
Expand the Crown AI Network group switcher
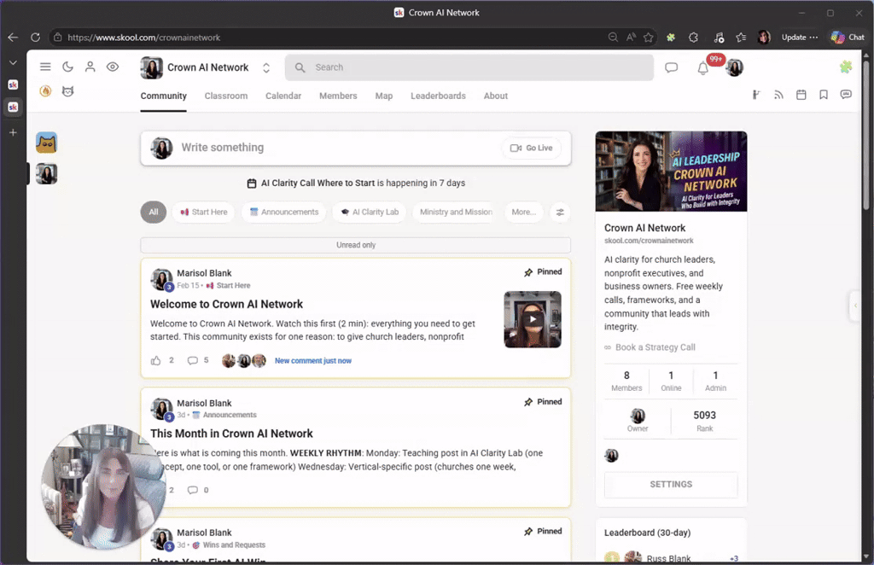(266, 67)
